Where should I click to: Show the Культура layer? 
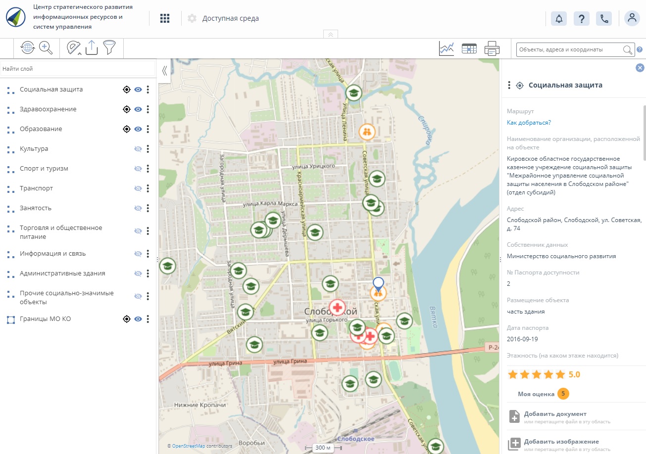138,149
